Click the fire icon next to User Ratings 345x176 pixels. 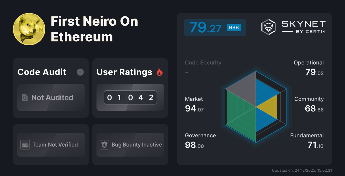pyautogui.click(x=160, y=72)
